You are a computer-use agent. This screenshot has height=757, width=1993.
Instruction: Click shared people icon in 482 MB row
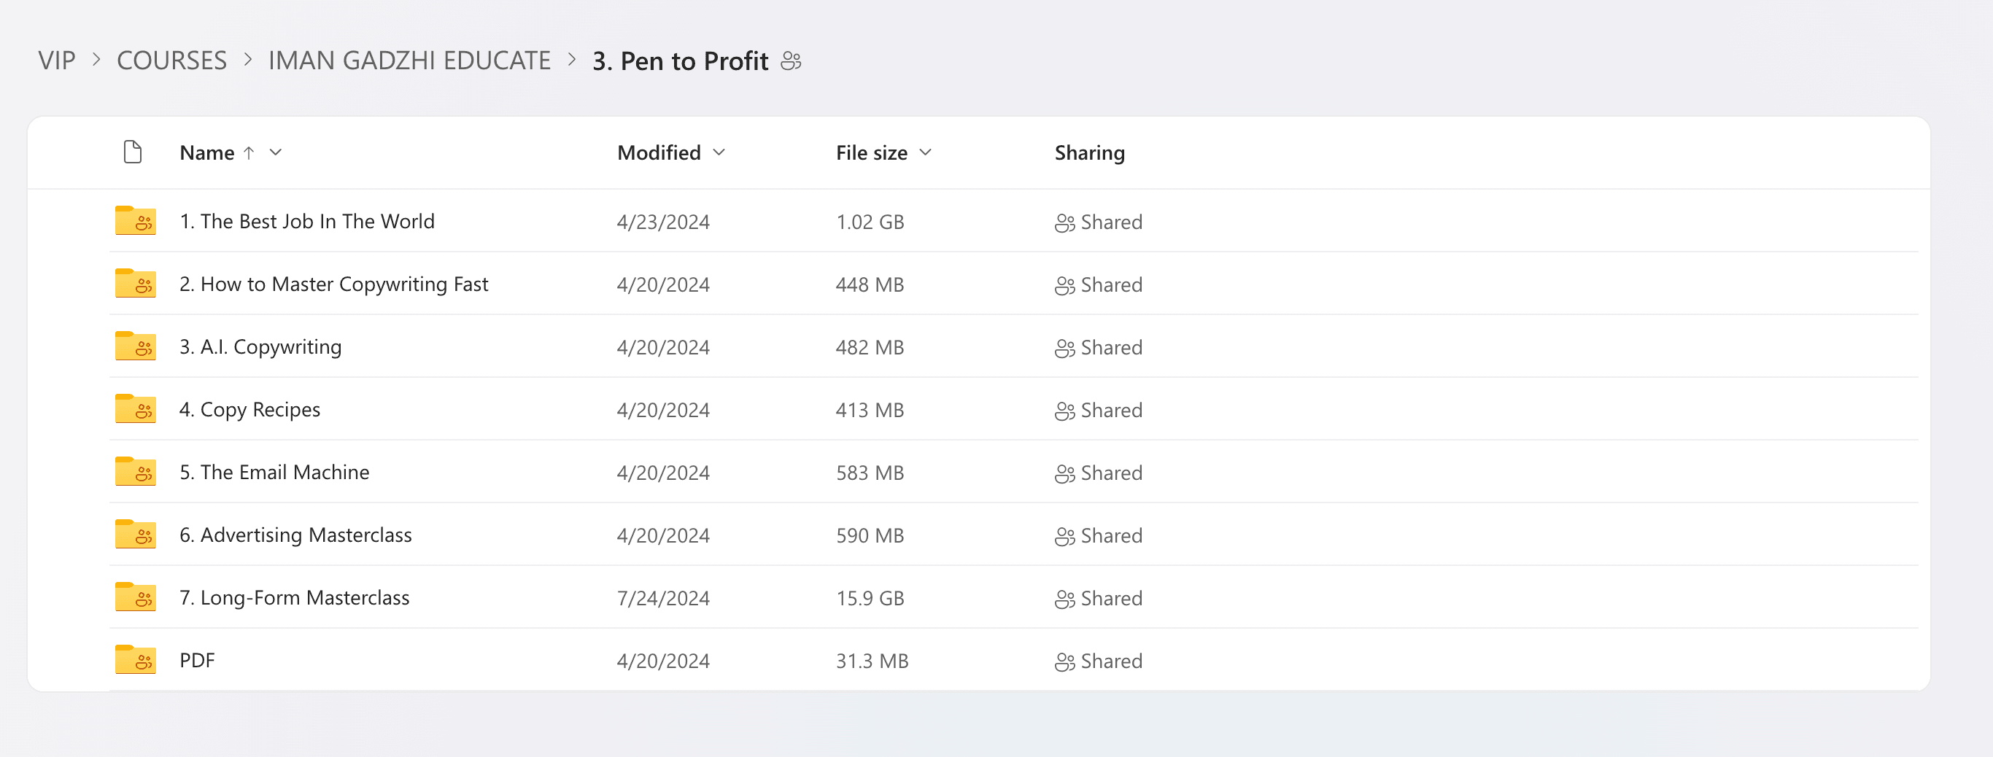coord(1064,348)
